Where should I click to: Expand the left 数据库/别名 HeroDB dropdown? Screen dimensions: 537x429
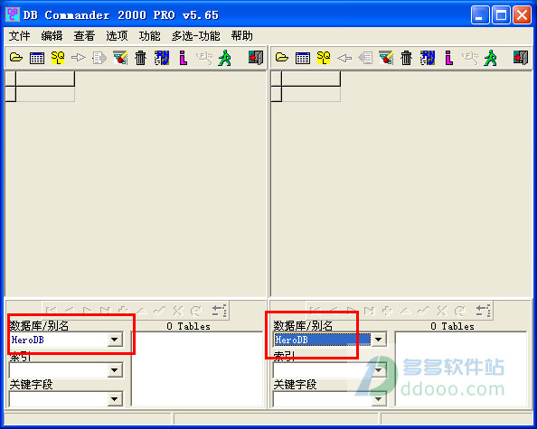(115, 340)
